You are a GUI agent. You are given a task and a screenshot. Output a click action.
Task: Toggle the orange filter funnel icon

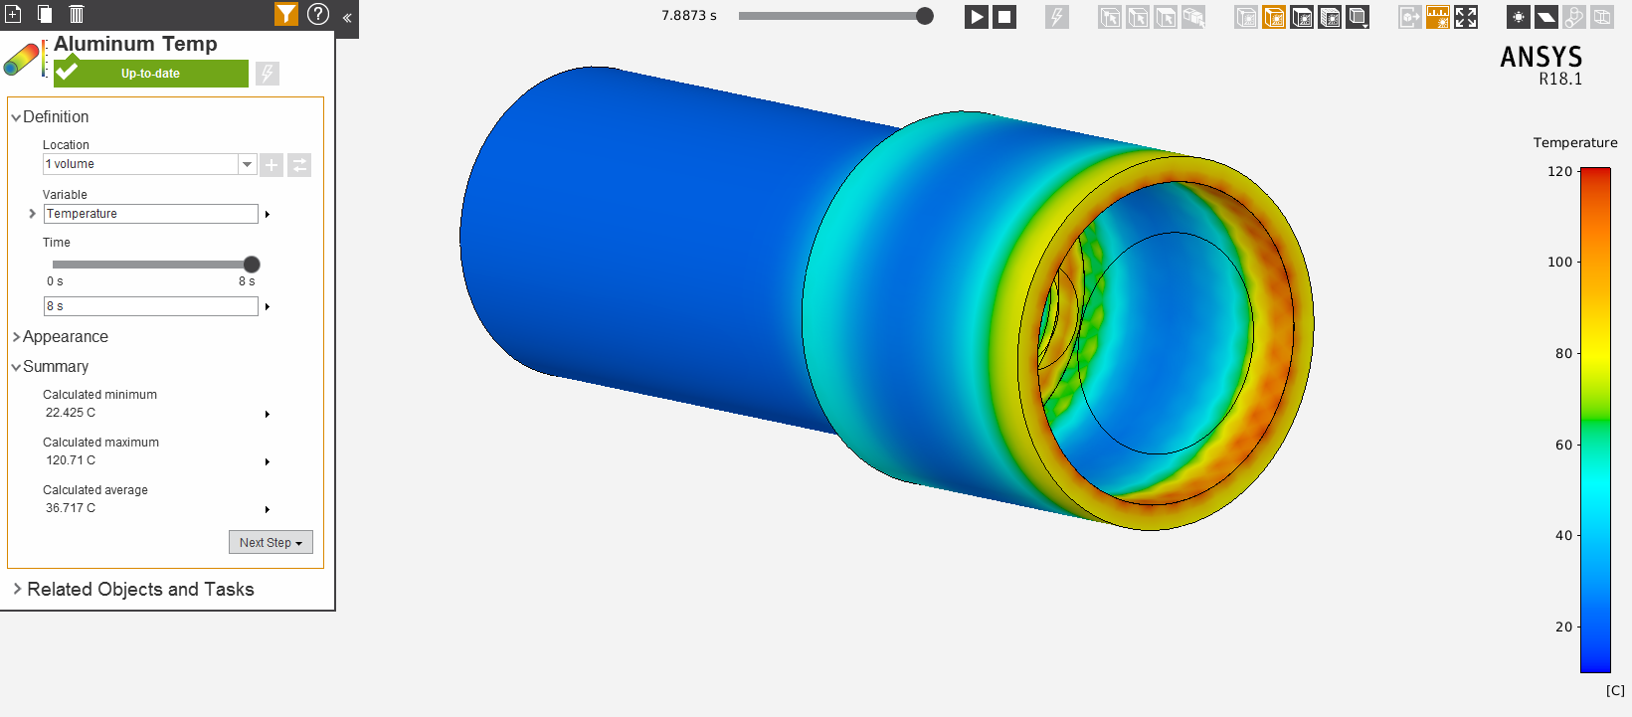286,14
